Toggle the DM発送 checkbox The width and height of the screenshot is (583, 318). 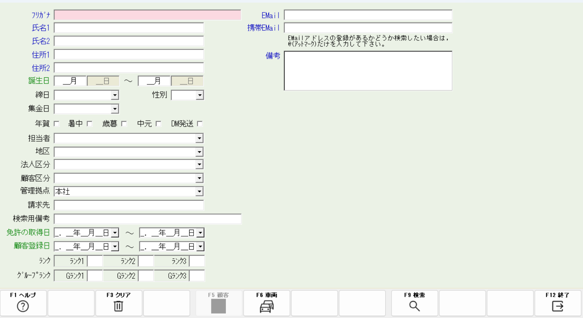tap(200, 124)
